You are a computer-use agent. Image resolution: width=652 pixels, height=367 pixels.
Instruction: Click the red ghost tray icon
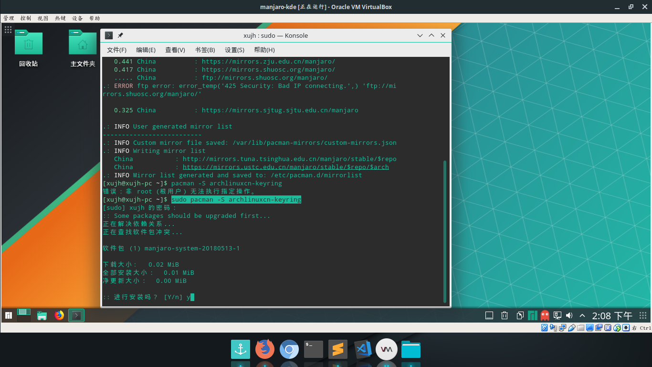[x=545, y=315]
